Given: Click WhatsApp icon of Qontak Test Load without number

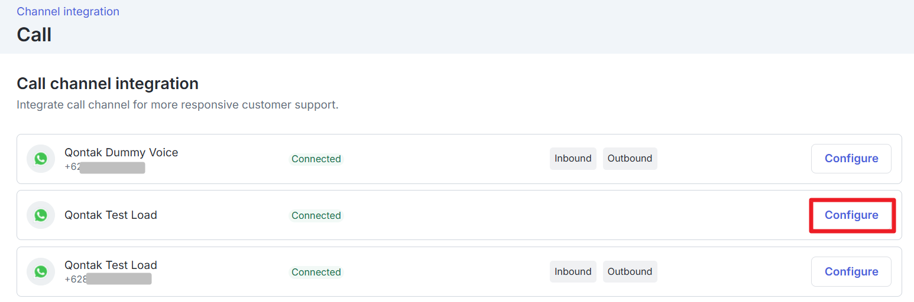Looking at the screenshot, I should coord(41,215).
